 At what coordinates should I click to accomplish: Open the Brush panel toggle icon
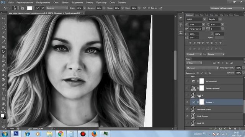click(x=23, y=8)
